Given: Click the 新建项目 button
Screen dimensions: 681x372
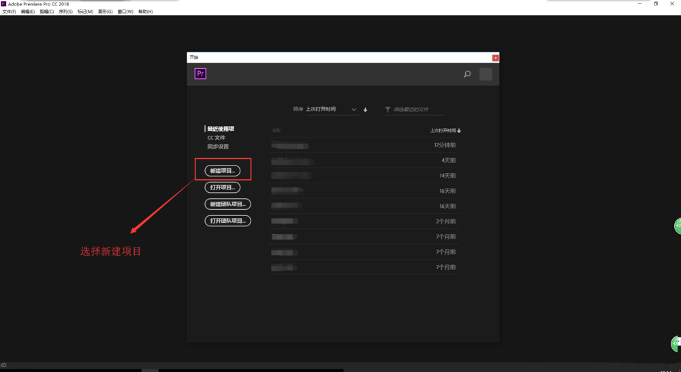Looking at the screenshot, I should click(223, 171).
